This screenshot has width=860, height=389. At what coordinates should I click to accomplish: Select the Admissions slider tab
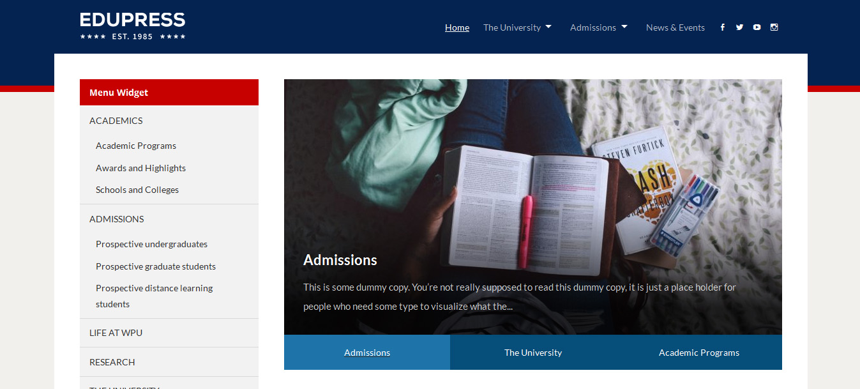tap(367, 353)
